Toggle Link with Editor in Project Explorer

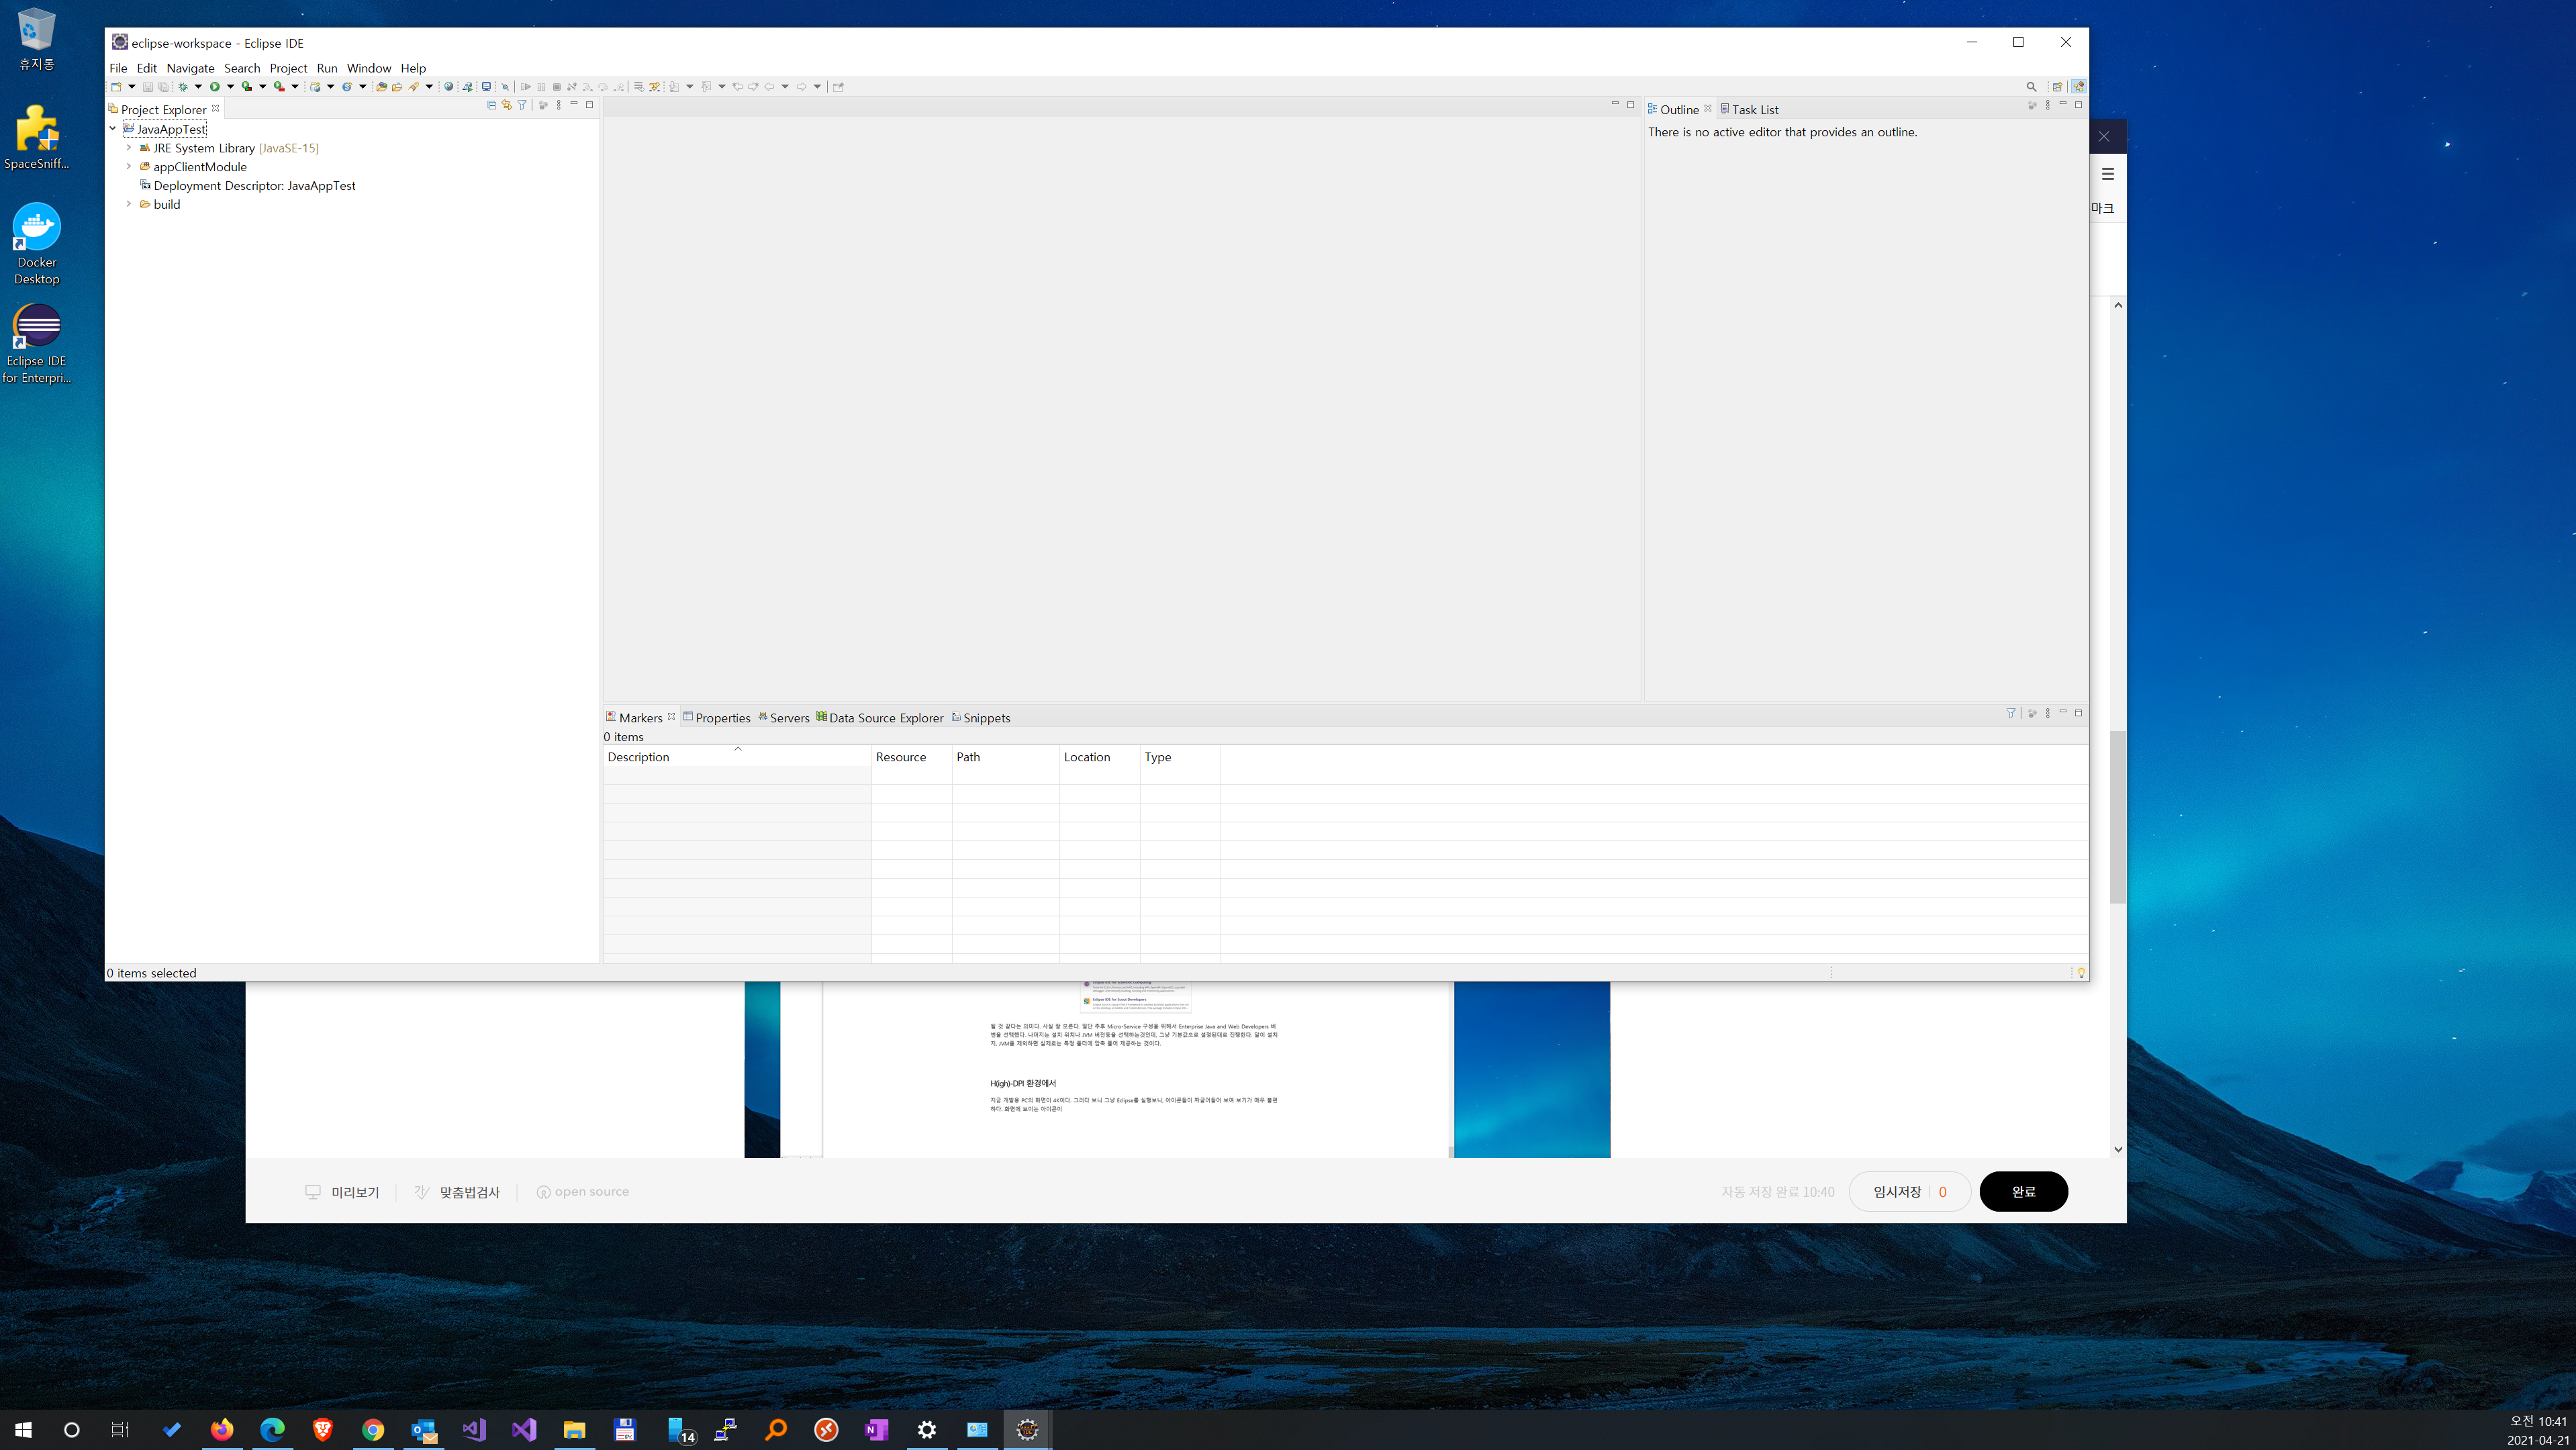tap(507, 105)
